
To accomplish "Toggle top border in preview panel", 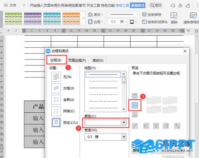I will (135, 96).
